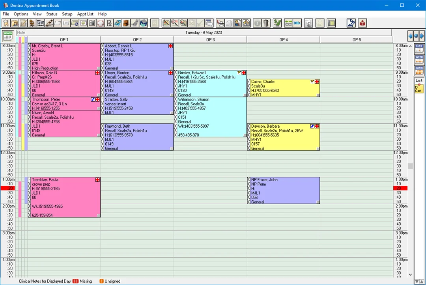Click the Note button above schedule
This screenshot has width=426, height=285.
coord(21,33)
